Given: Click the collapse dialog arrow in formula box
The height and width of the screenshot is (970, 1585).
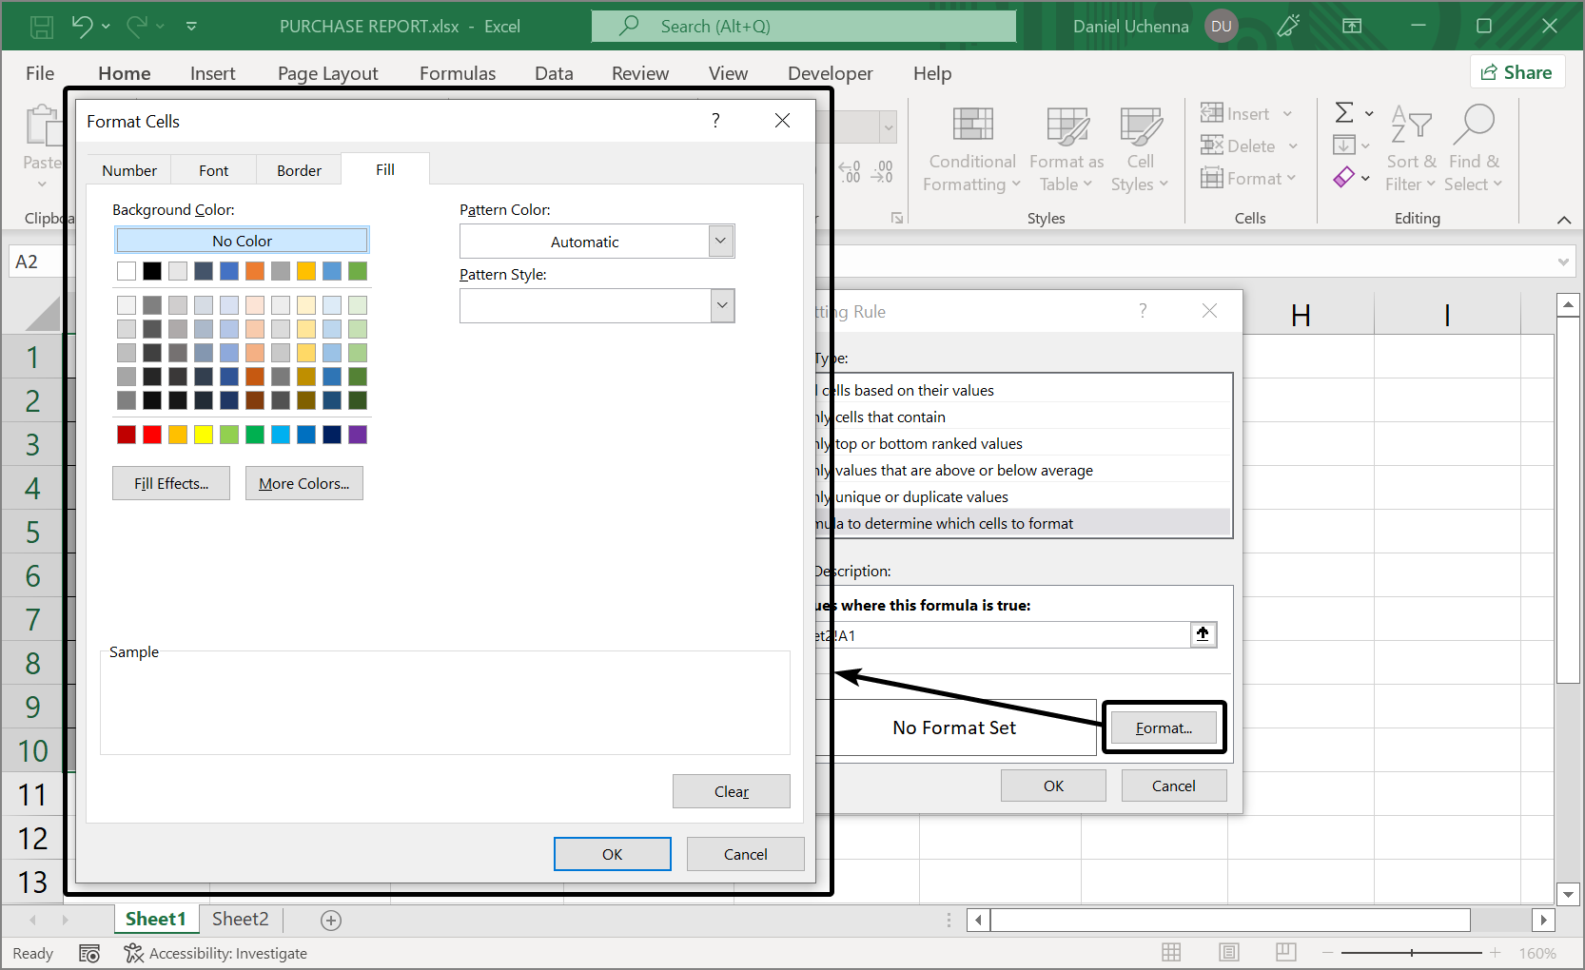Looking at the screenshot, I should 1203,634.
